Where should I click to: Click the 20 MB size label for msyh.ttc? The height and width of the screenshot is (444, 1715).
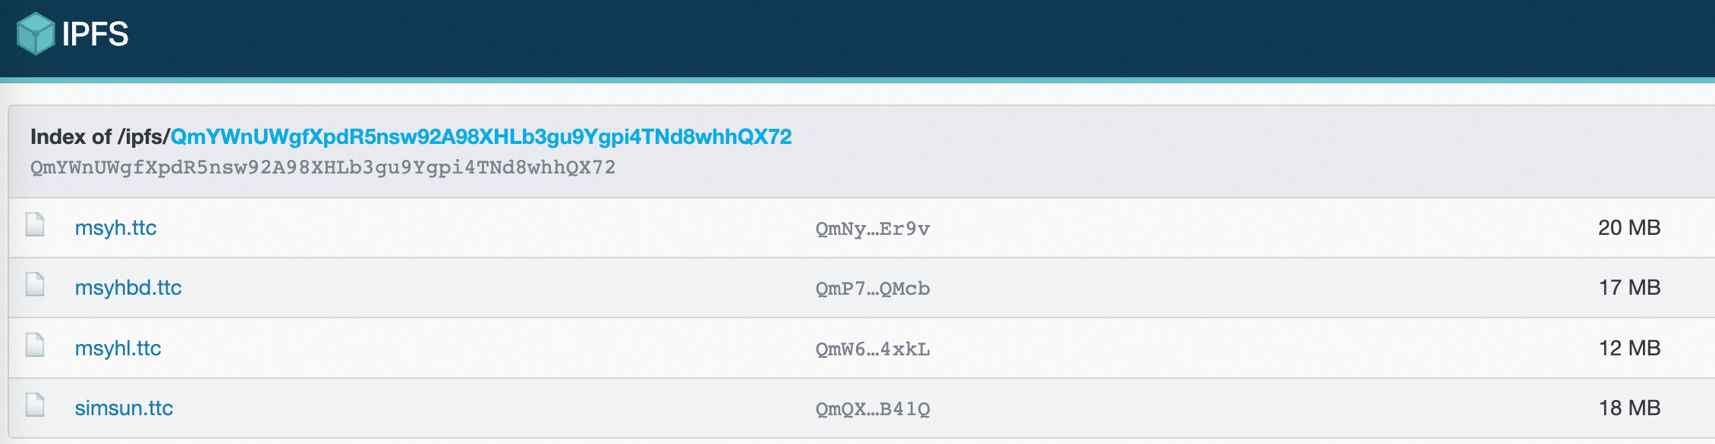[x=1629, y=227]
